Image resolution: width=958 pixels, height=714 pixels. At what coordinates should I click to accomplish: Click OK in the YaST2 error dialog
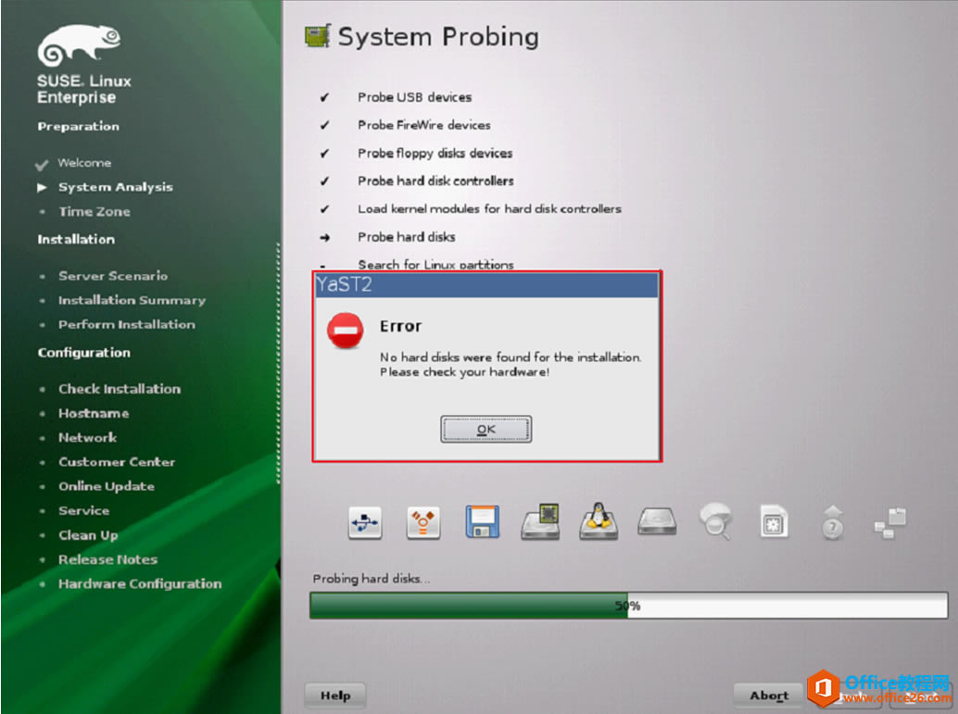[x=485, y=430]
